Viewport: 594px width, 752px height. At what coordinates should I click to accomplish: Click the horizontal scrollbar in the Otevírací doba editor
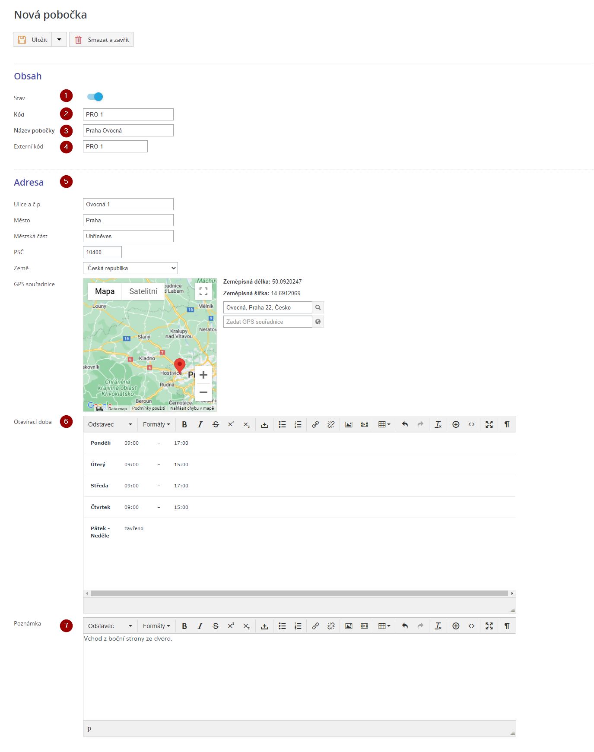click(299, 594)
